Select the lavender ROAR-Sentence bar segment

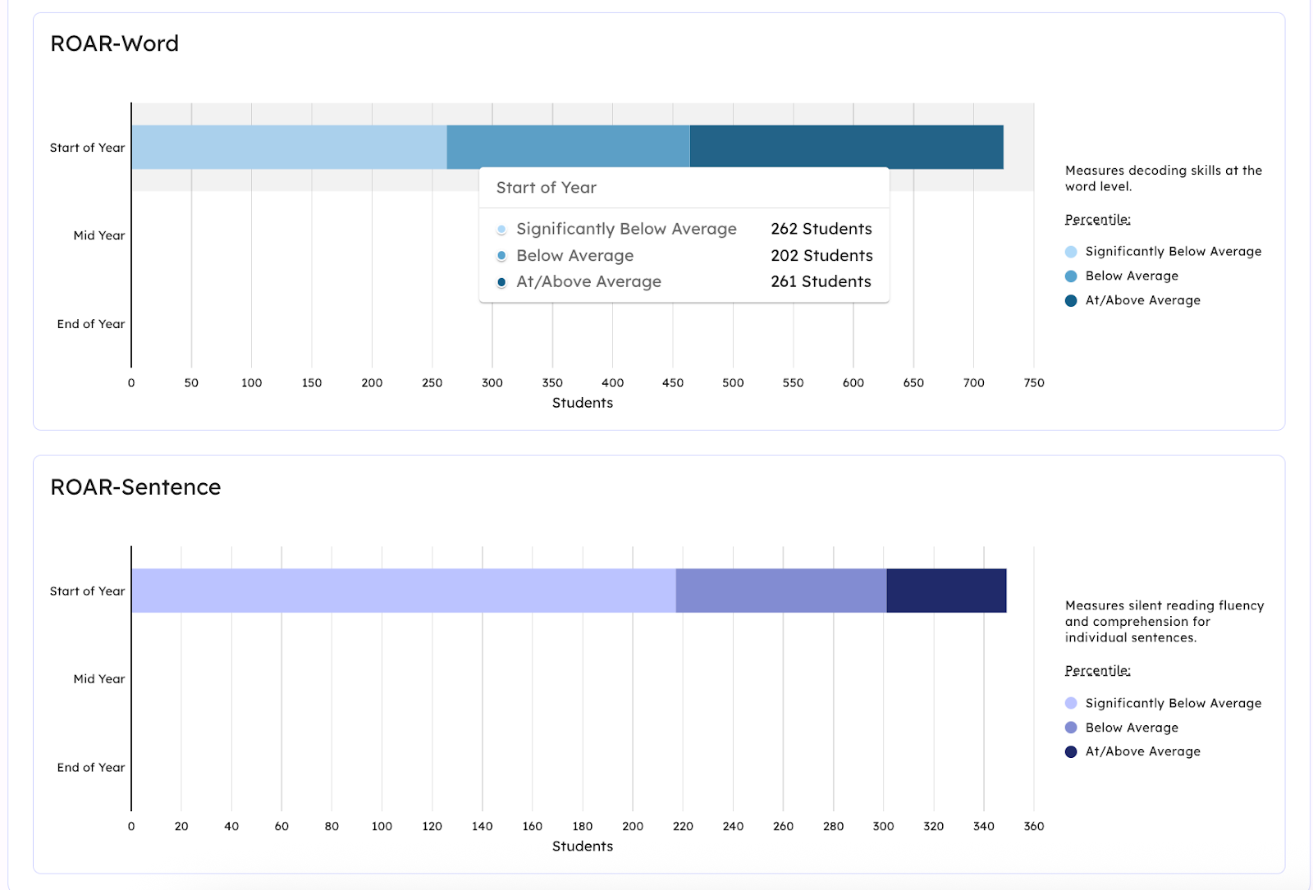coord(403,591)
